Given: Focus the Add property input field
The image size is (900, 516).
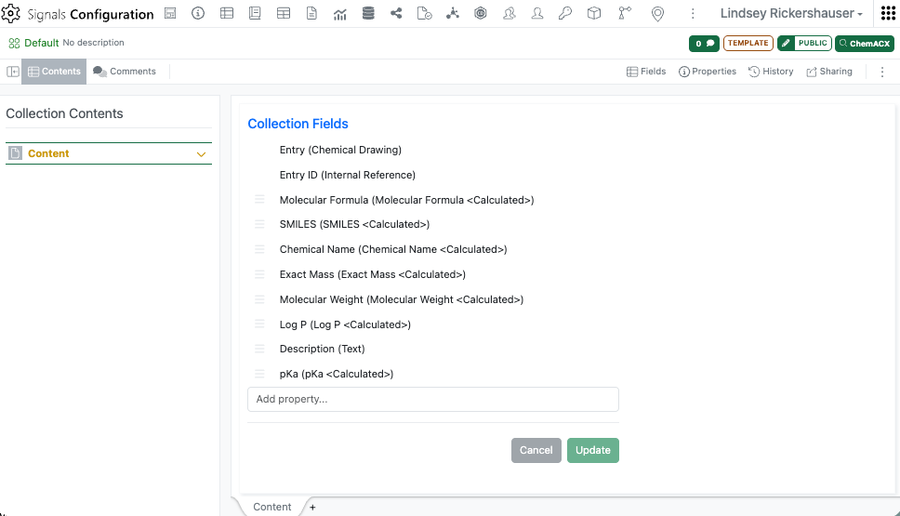Looking at the screenshot, I should tap(433, 400).
